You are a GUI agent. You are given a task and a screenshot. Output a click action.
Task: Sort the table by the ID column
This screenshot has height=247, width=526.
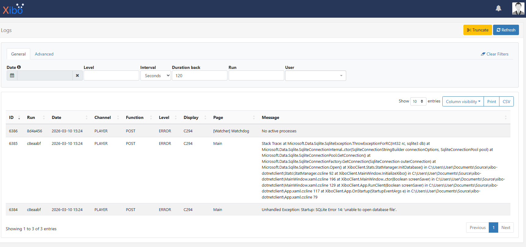click(11, 118)
